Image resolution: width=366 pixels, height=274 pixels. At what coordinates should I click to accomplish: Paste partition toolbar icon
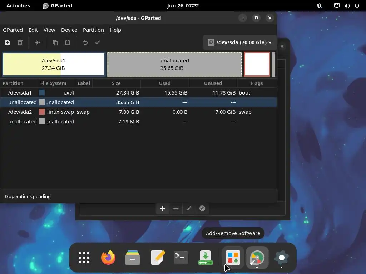pyautogui.click(x=68, y=42)
